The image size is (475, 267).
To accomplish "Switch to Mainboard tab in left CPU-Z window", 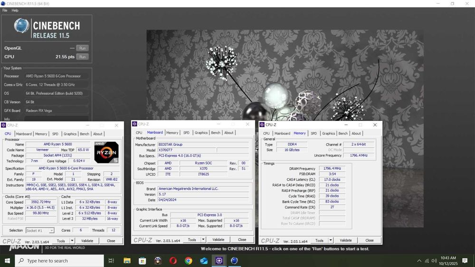I will click(24, 134).
